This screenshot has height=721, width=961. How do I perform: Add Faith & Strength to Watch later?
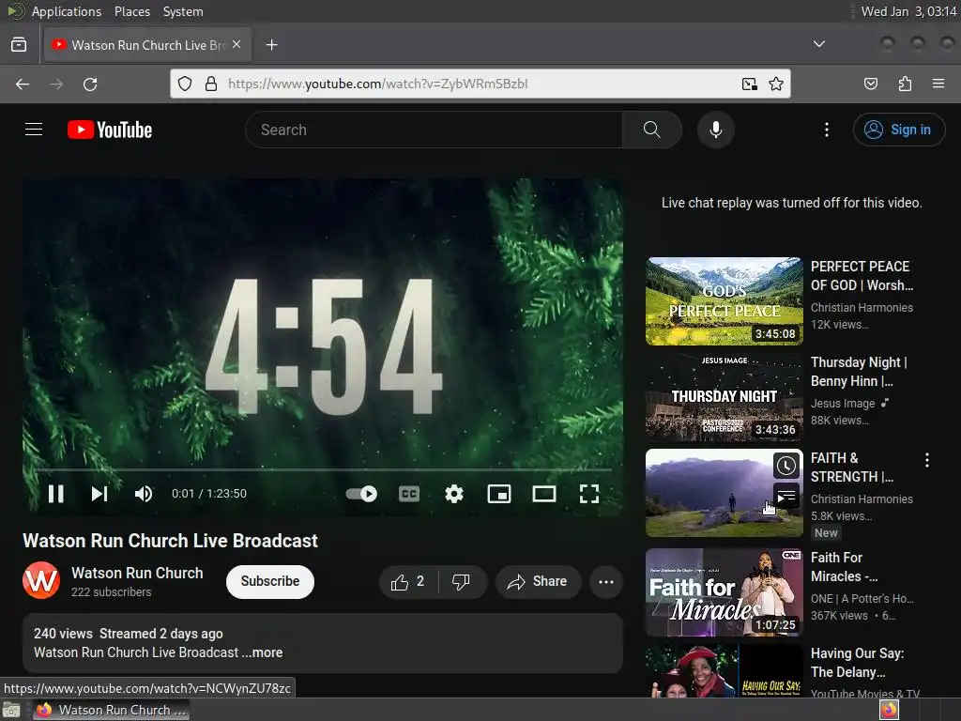786,466
